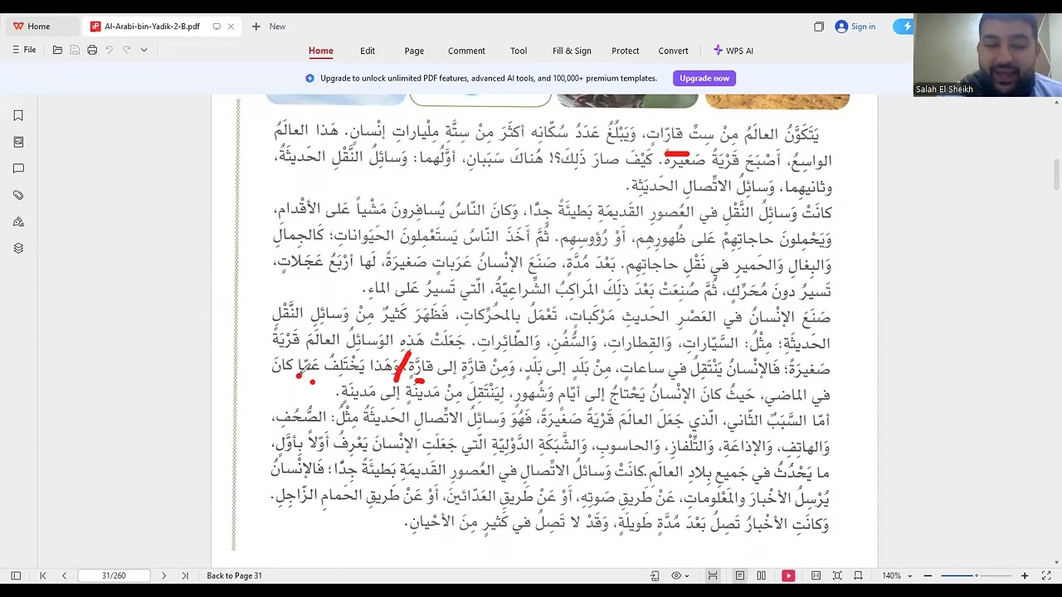Toggle eye protection mode icon
The width and height of the screenshot is (1062, 597).
(x=676, y=575)
